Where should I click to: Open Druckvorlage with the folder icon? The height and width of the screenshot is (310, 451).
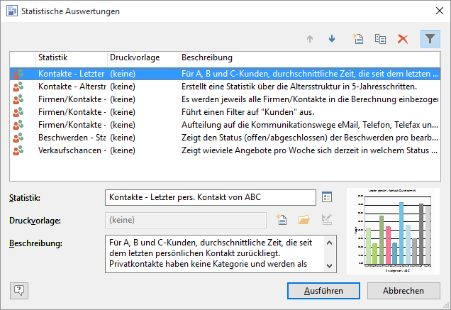(304, 220)
